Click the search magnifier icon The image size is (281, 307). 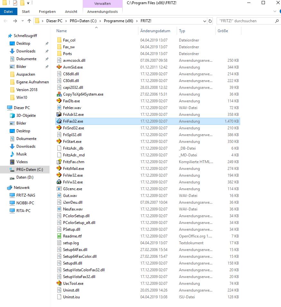pos(277,21)
